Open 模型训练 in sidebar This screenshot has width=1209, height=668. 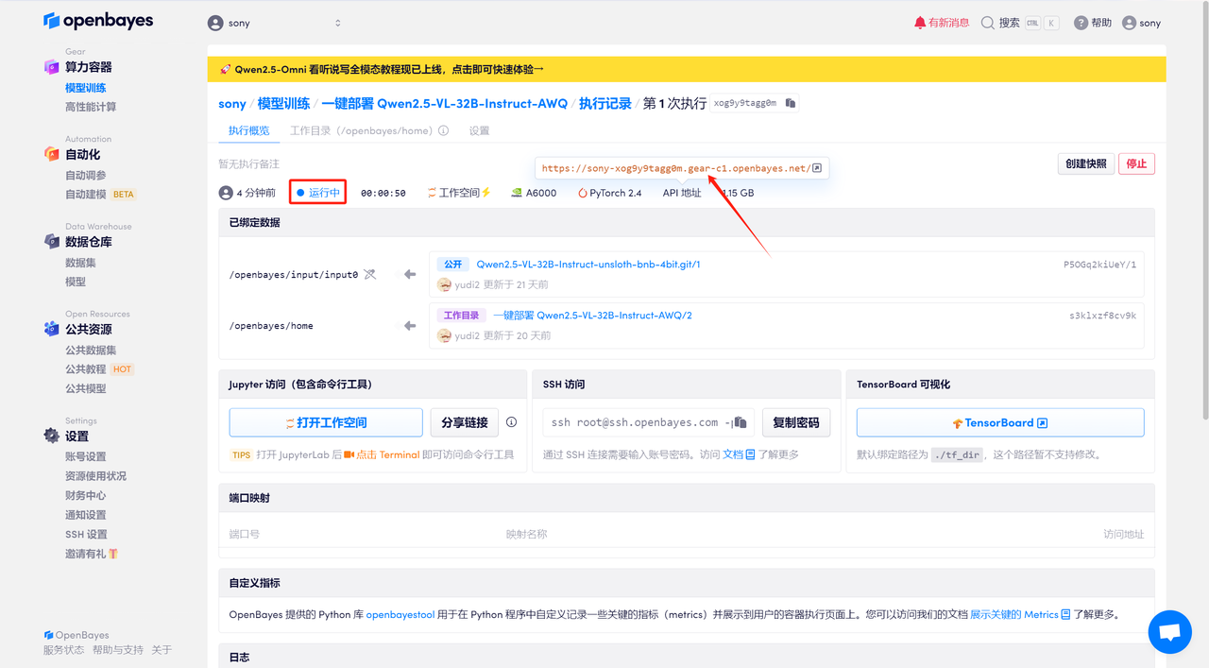click(86, 88)
